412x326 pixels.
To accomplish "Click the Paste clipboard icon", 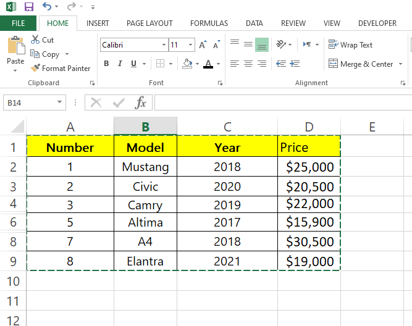I will coord(16,45).
